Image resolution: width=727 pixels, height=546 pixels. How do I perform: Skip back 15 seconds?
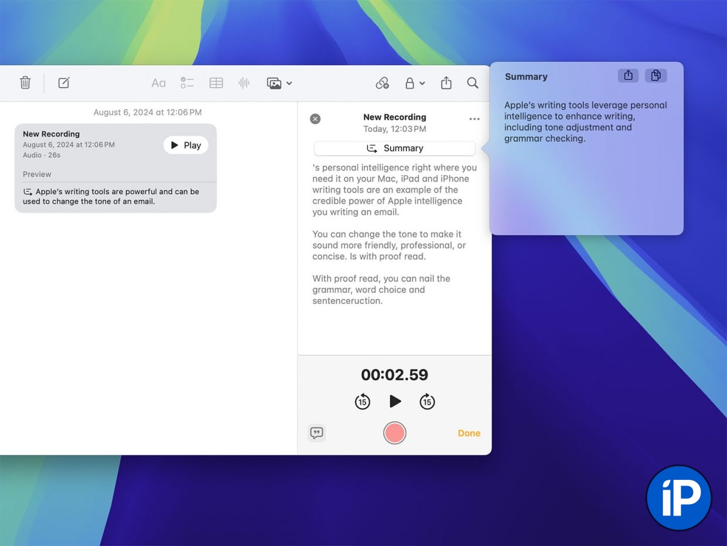tap(363, 402)
